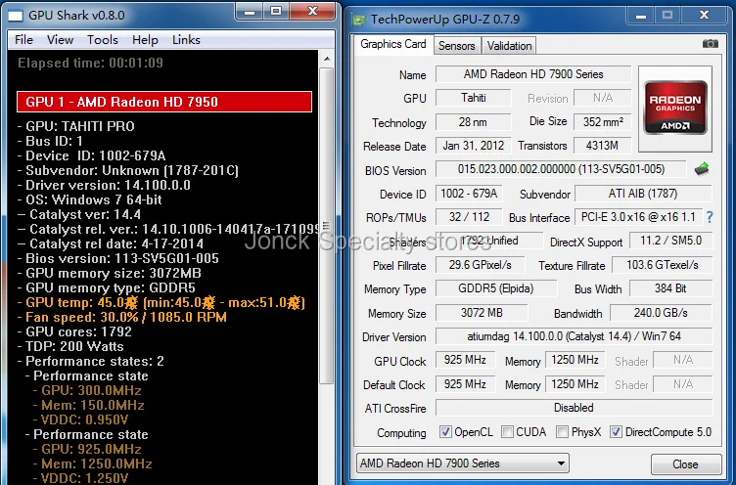Screen dimensions: 736x485
Task: Click the 28 nm Technology field
Action: [x=473, y=122]
